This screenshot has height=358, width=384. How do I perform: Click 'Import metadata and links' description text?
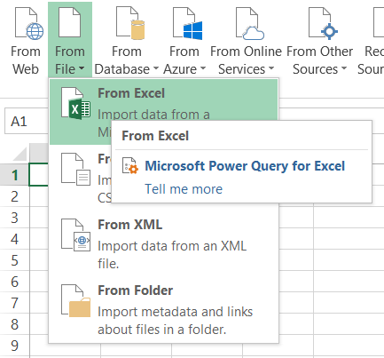click(176, 312)
